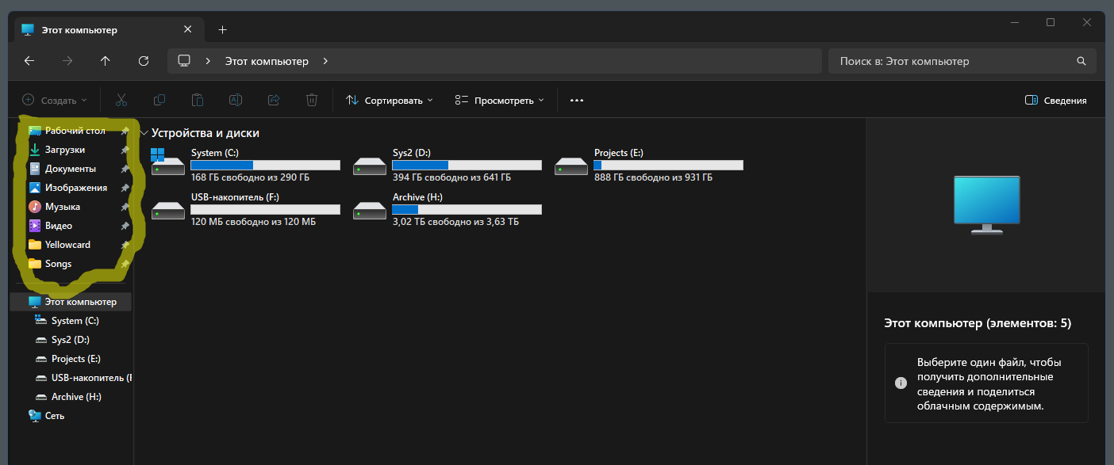Click '120 МБ свободно из 120 МБ' text
This screenshot has width=1114, height=465.
pyautogui.click(x=253, y=222)
